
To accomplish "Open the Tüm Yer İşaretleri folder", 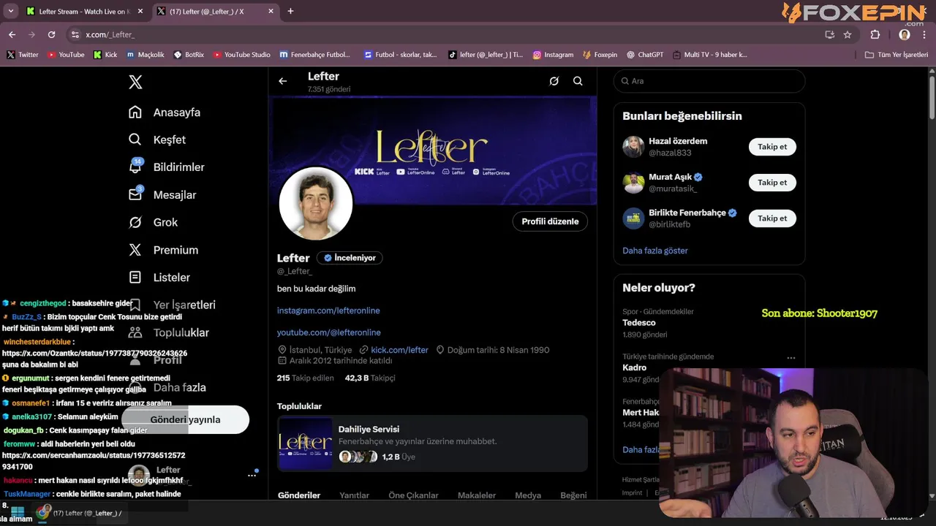I will click(x=896, y=55).
